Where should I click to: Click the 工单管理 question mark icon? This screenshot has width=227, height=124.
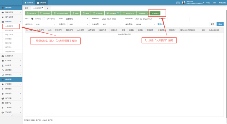[x=2, y=108]
